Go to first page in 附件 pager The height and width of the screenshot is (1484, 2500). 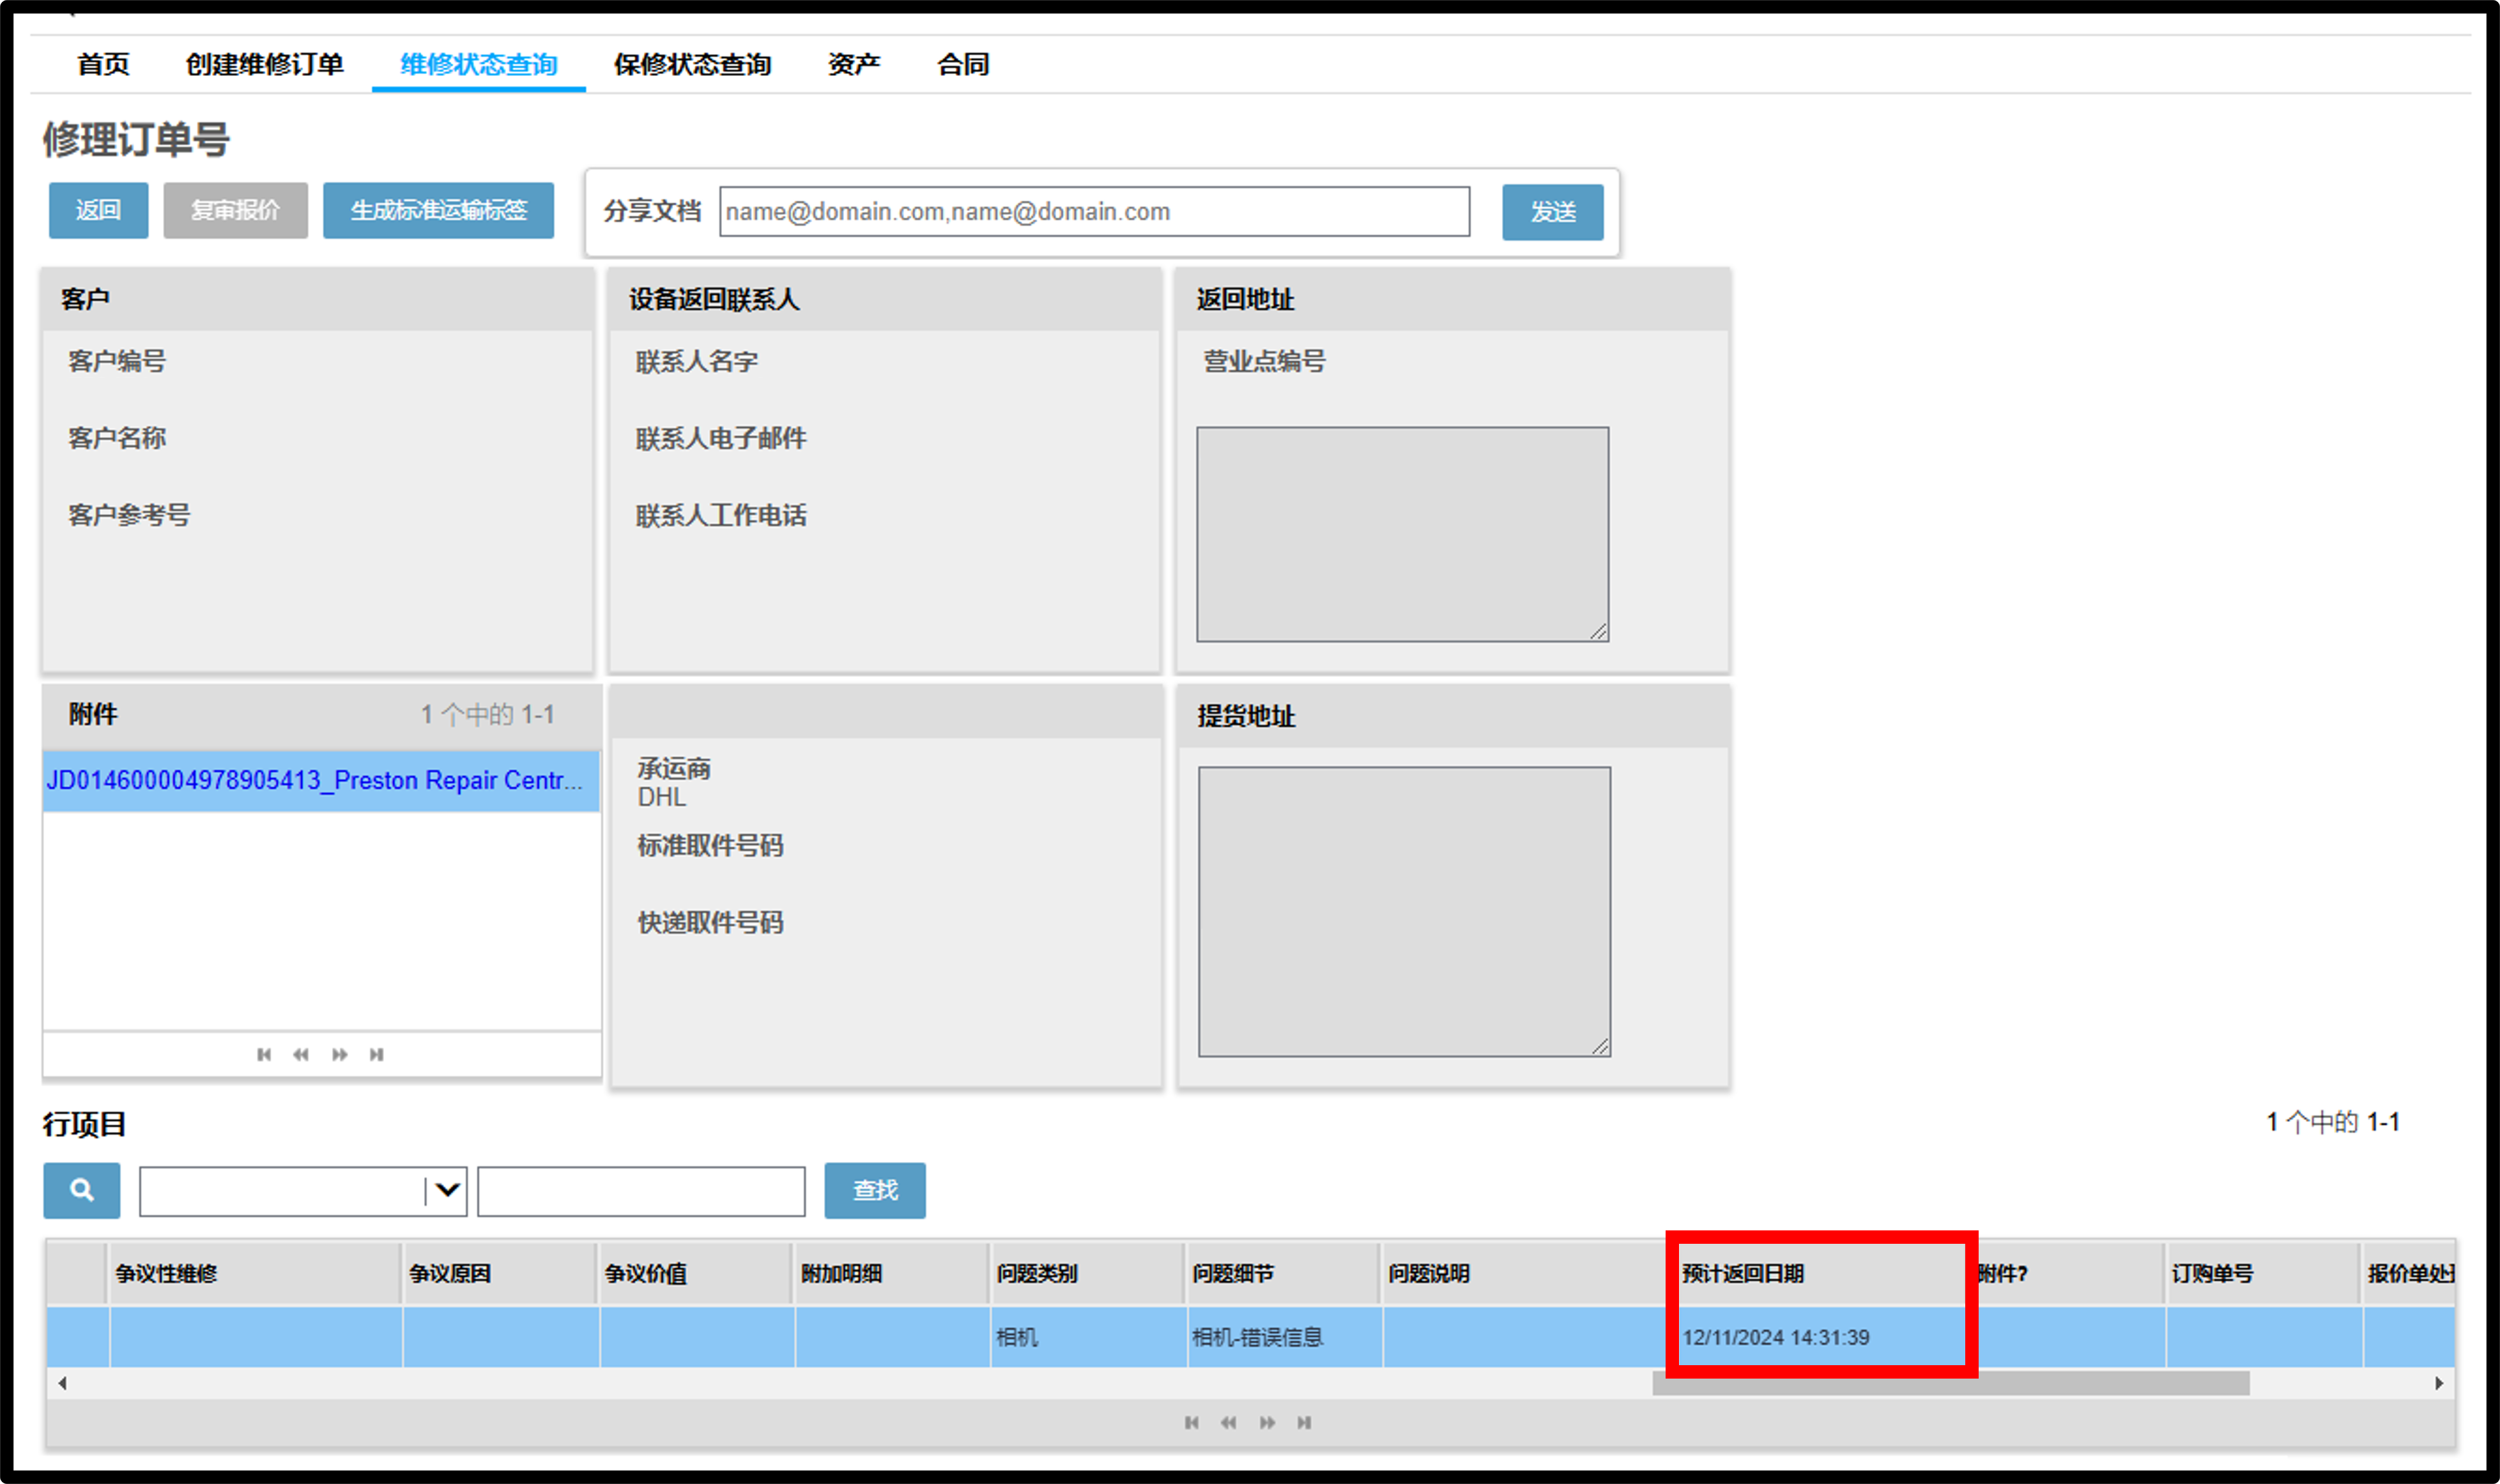coord(264,1055)
